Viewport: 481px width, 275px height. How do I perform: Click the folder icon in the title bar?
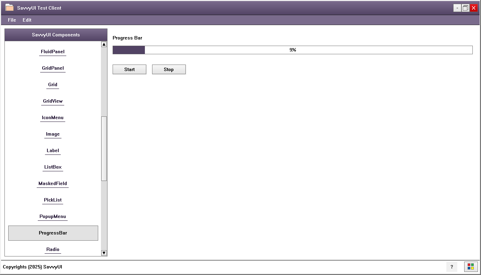coord(9,7)
